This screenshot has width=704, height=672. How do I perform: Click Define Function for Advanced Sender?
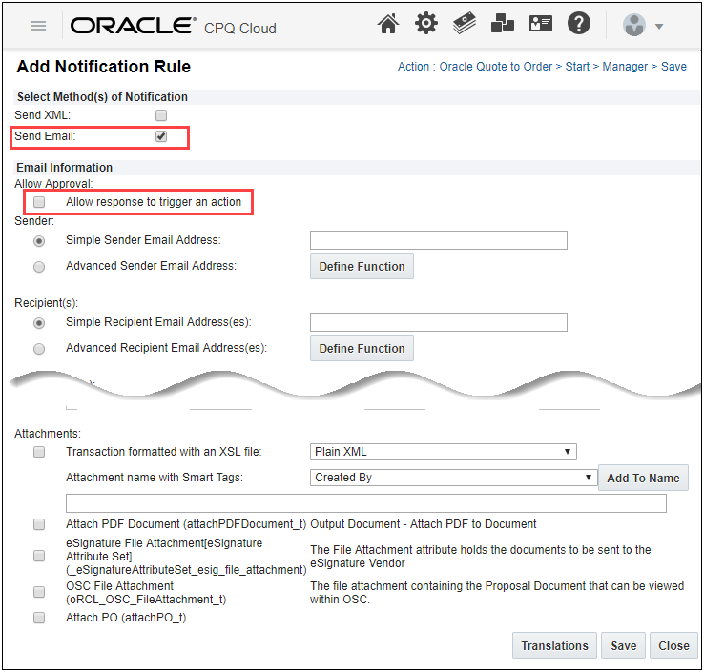362,267
